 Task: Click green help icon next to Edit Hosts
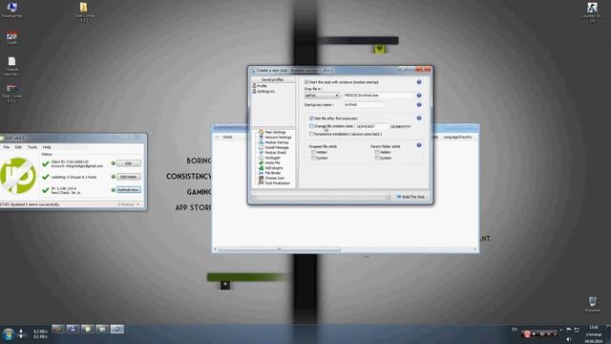coord(114,177)
